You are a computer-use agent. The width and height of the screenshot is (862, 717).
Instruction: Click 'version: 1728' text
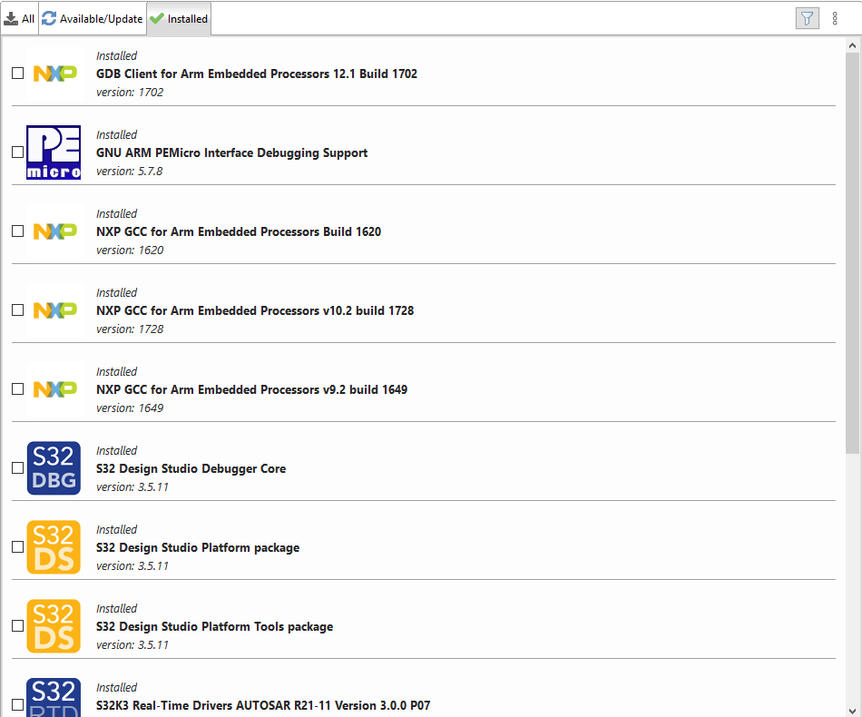pos(130,329)
